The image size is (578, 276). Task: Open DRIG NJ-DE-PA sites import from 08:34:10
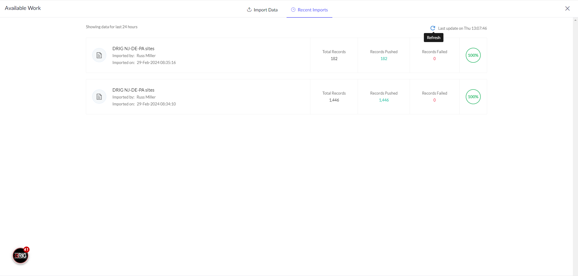pos(133,90)
